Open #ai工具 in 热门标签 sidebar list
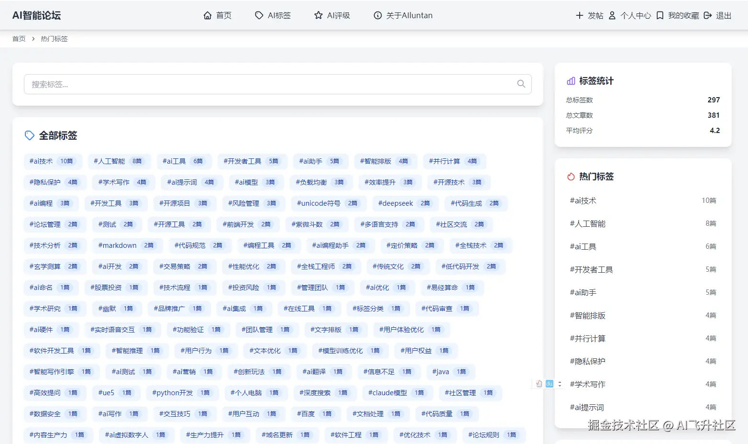This screenshot has width=748, height=444. click(643, 246)
